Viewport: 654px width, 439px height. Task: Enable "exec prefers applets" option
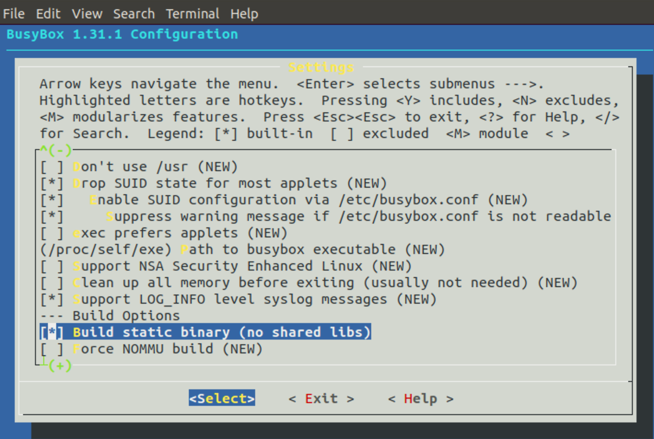(x=52, y=233)
